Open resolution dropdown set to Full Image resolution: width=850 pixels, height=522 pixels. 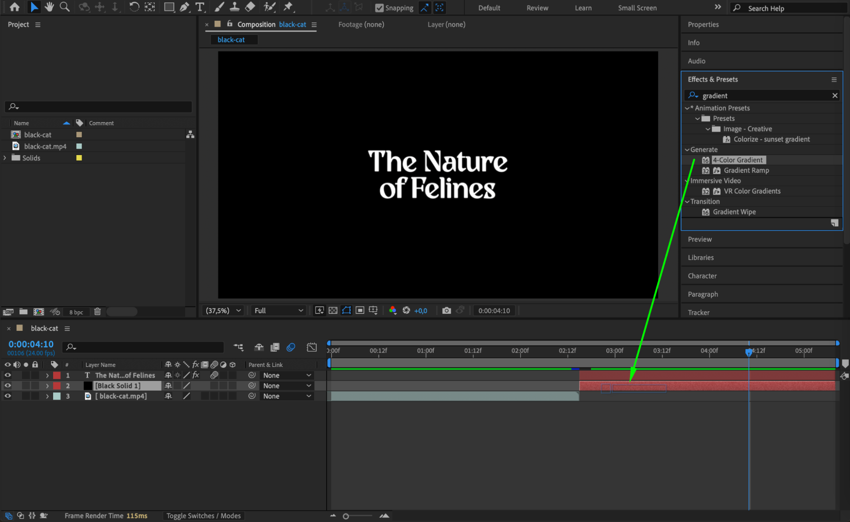[x=279, y=310]
